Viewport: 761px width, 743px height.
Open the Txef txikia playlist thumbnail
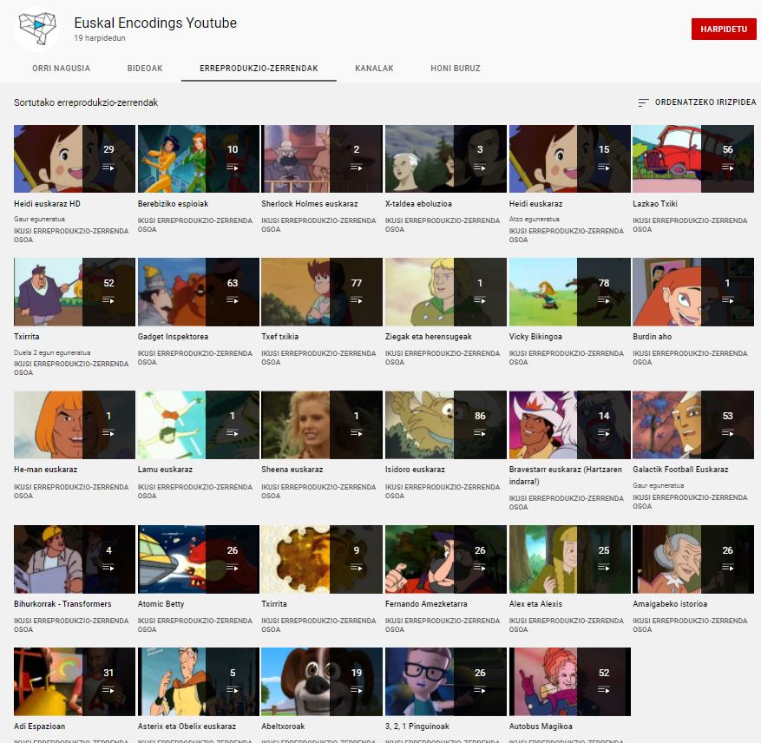click(x=322, y=292)
